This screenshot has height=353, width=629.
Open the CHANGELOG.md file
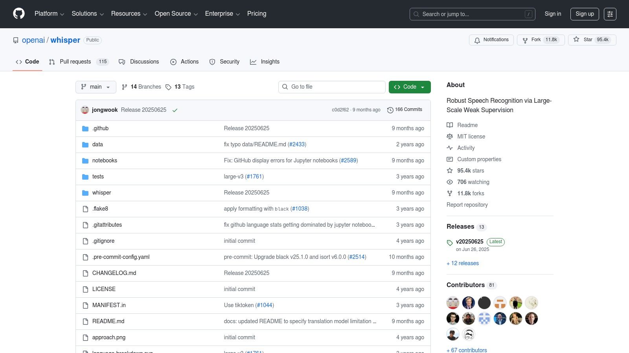[x=114, y=273]
